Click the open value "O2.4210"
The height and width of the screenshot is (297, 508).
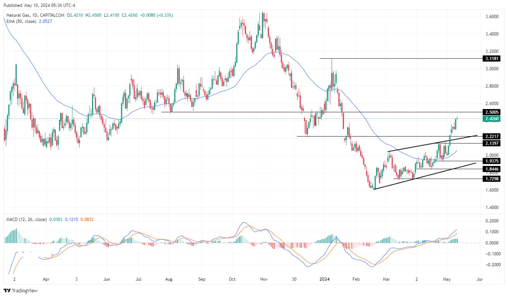75,15
